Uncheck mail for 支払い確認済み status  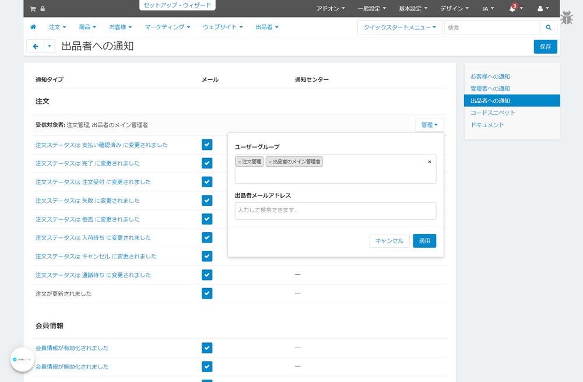coord(207,145)
